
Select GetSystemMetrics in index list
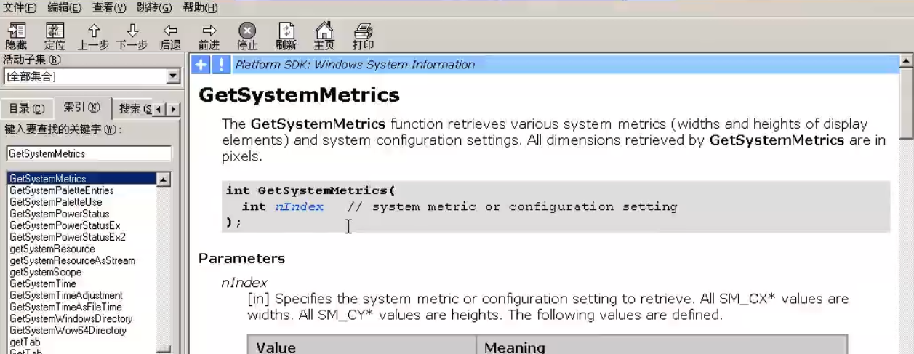pos(81,179)
